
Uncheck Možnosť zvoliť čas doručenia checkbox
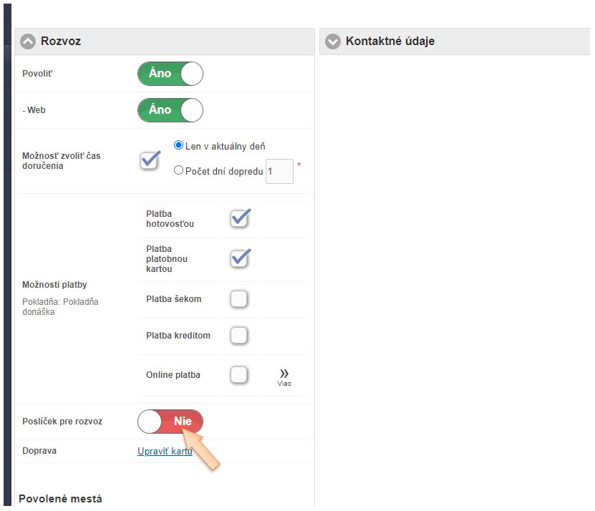[x=150, y=160]
